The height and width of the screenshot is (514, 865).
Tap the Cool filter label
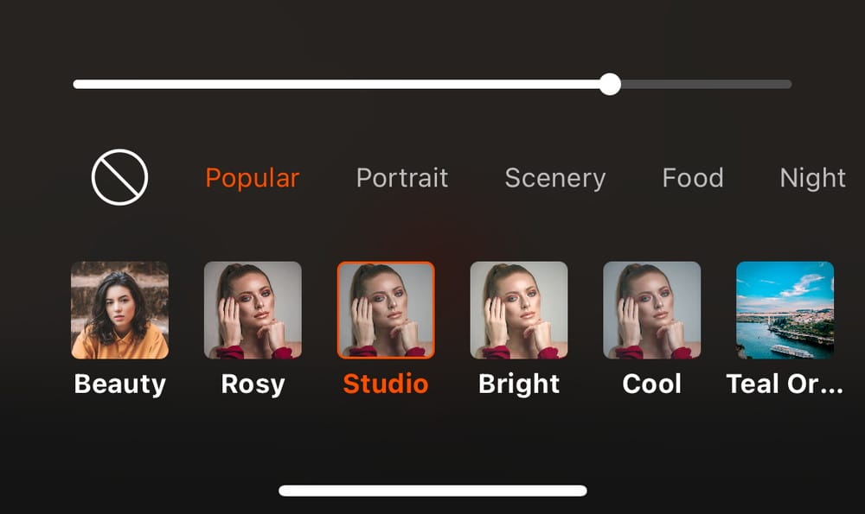pos(652,384)
